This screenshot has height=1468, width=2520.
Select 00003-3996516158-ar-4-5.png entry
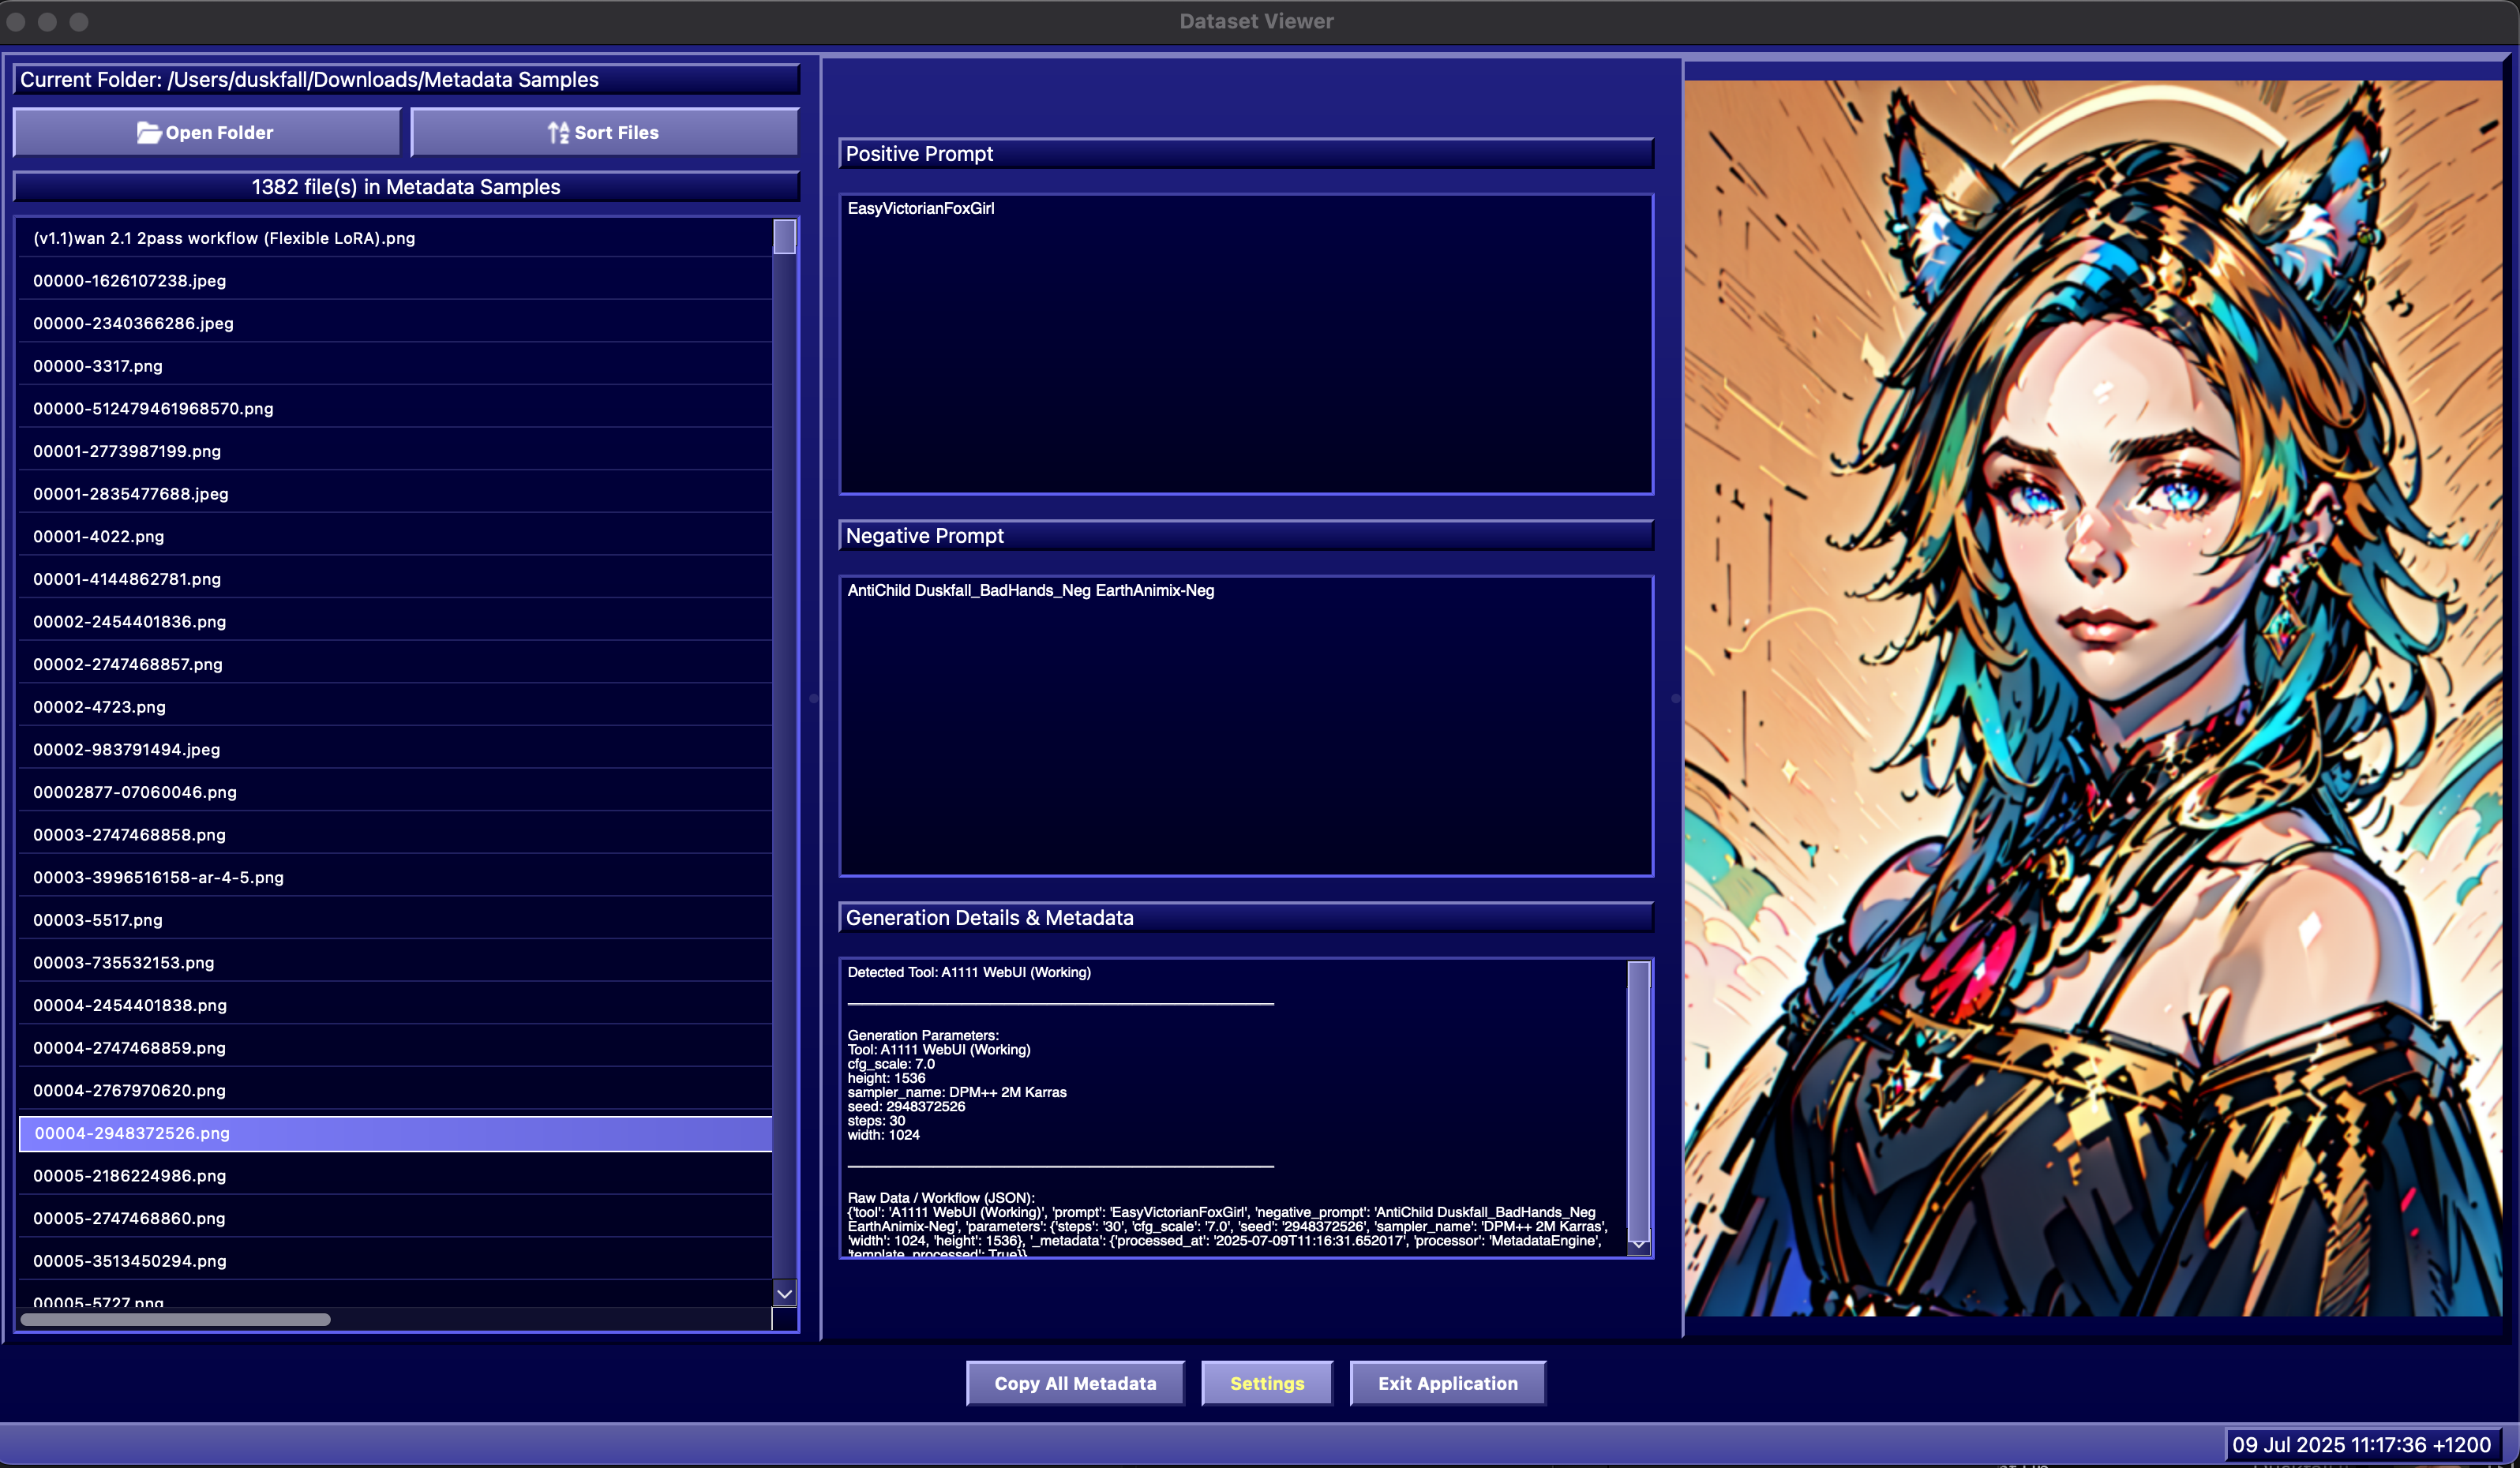(158, 877)
